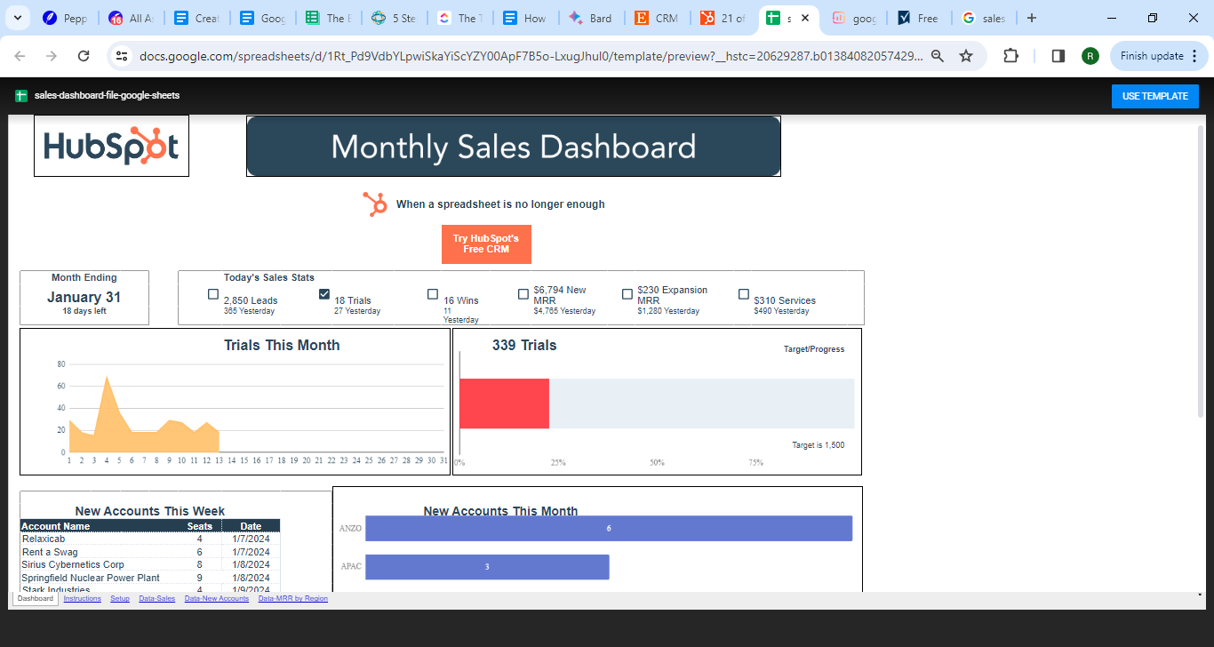Reload the current page
The height and width of the screenshot is (647, 1214).
[84, 56]
